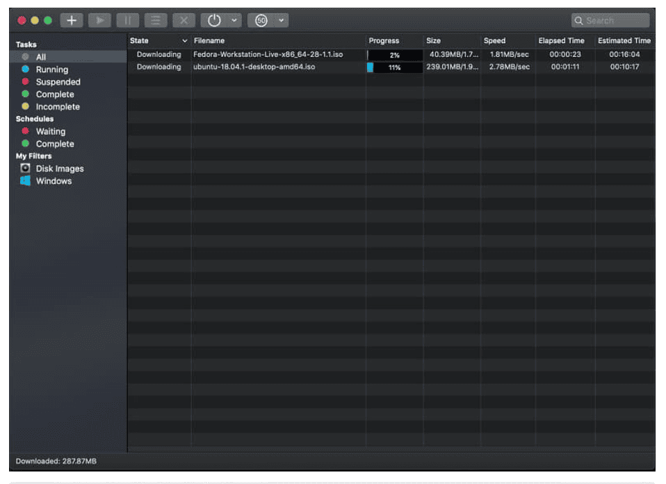Click the Schedules section header
Viewport: 666px width, 484px height.
[x=35, y=119]
